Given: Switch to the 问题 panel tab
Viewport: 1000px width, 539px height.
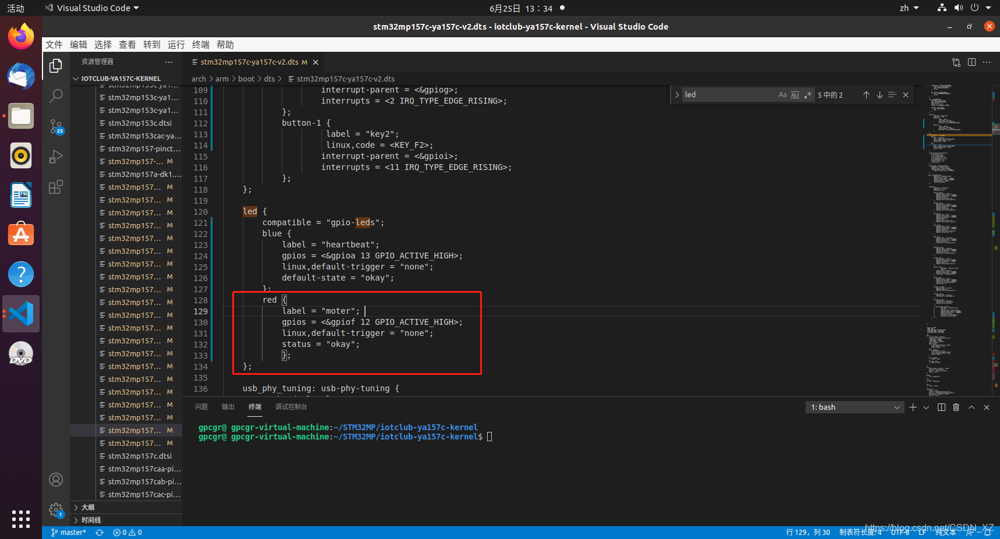Looking at the screenshot, I should click(201, 407).
